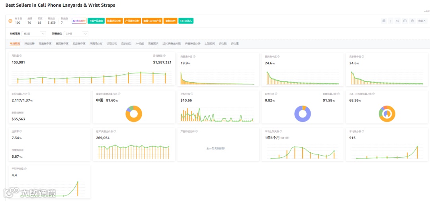430x201 pixels.
Task: Open the settings gear icon
Action: click(x=412, y=21)
